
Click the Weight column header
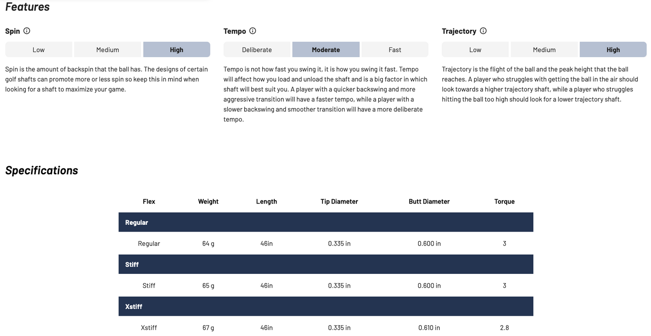[208, 201]
